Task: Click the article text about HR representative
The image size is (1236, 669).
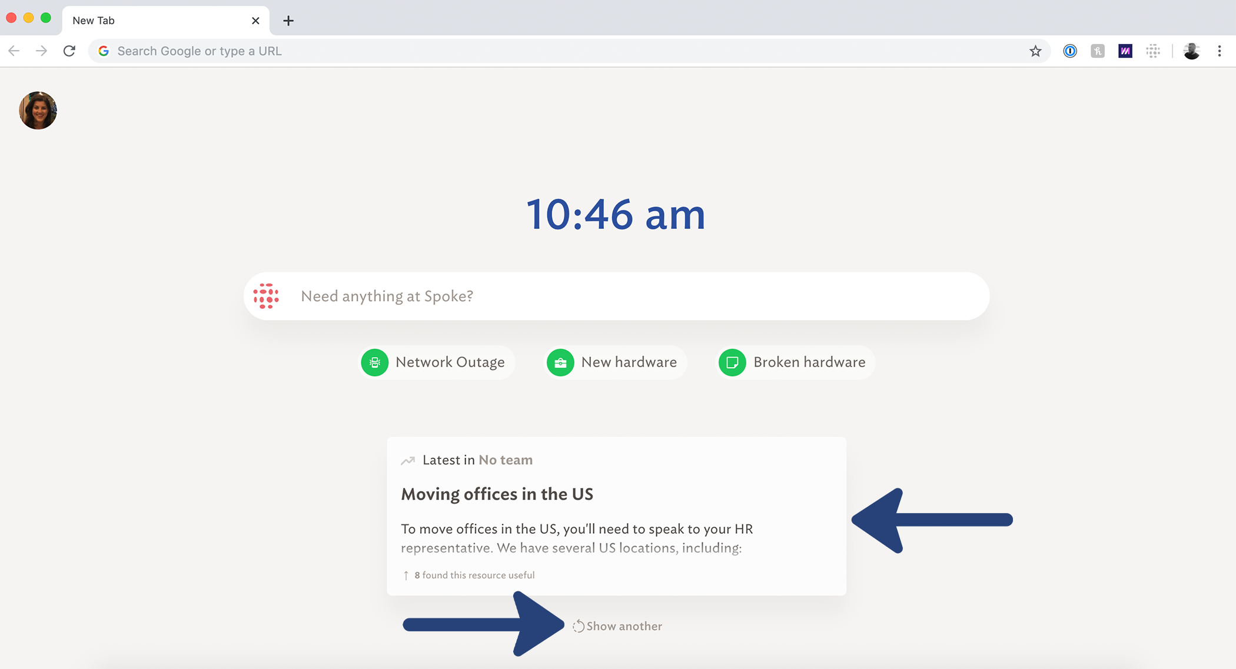Action: point(577,538)
